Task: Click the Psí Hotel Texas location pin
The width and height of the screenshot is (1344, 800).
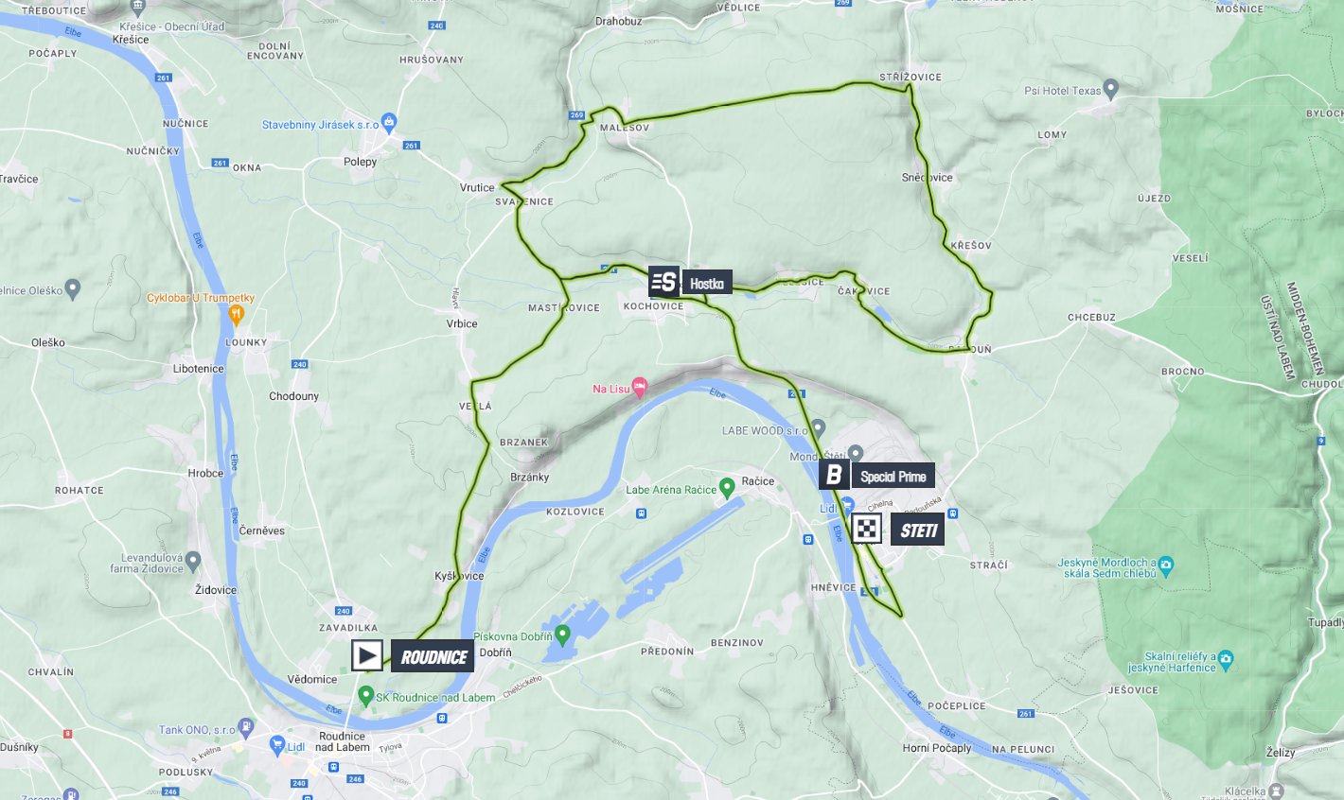Action: (1111, 89)
